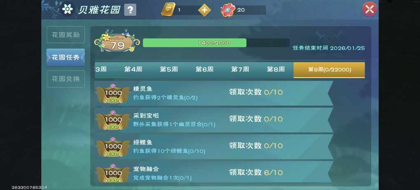Click the white flower garden logo
This screenshot has width=420, height=190.
coord(67,9)
